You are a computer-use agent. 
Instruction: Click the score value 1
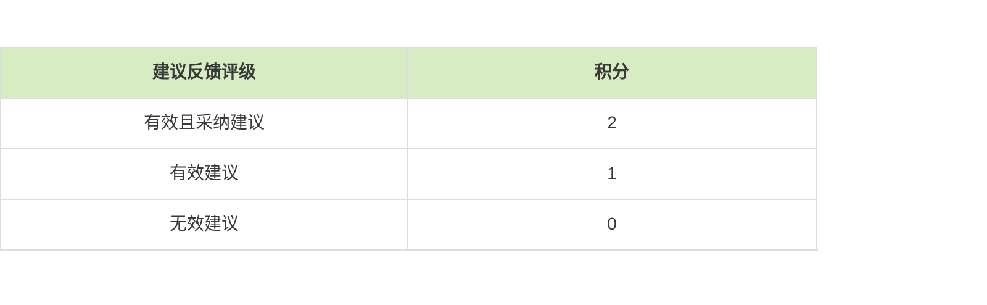coord(611,173)
